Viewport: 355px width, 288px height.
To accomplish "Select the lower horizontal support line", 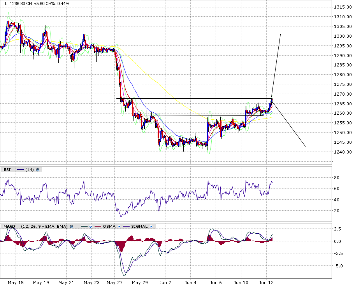I will (182, 116).
